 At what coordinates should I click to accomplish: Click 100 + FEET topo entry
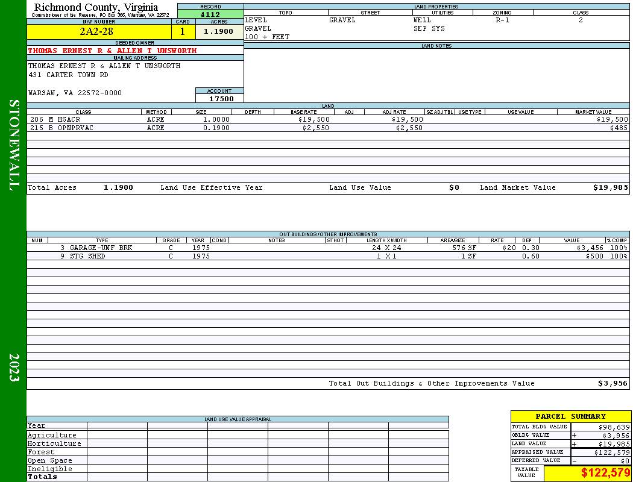click(267, 37)
